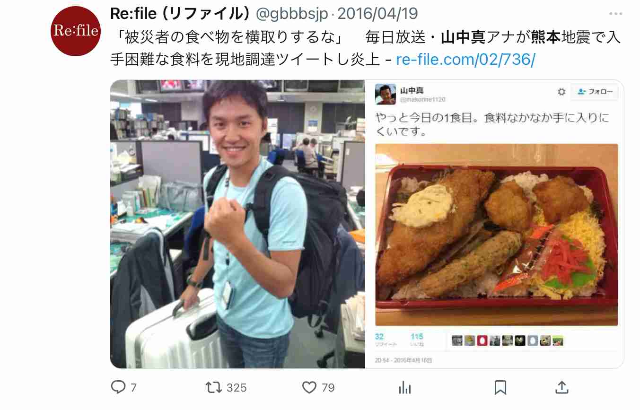Retweet this post using retweet icon
Image resolution: width=640 pixels, height=410 pixels.
coord(214,388)
